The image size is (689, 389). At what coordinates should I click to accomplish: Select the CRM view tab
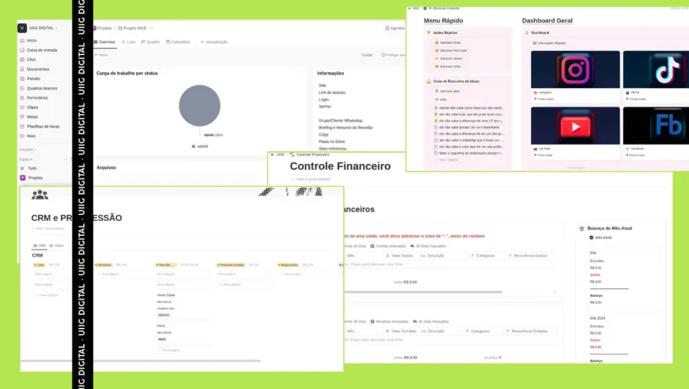[40, 246]
